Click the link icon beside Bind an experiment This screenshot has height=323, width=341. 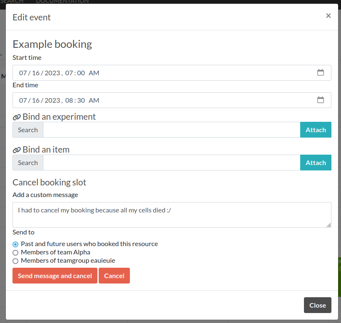[17, 117]
